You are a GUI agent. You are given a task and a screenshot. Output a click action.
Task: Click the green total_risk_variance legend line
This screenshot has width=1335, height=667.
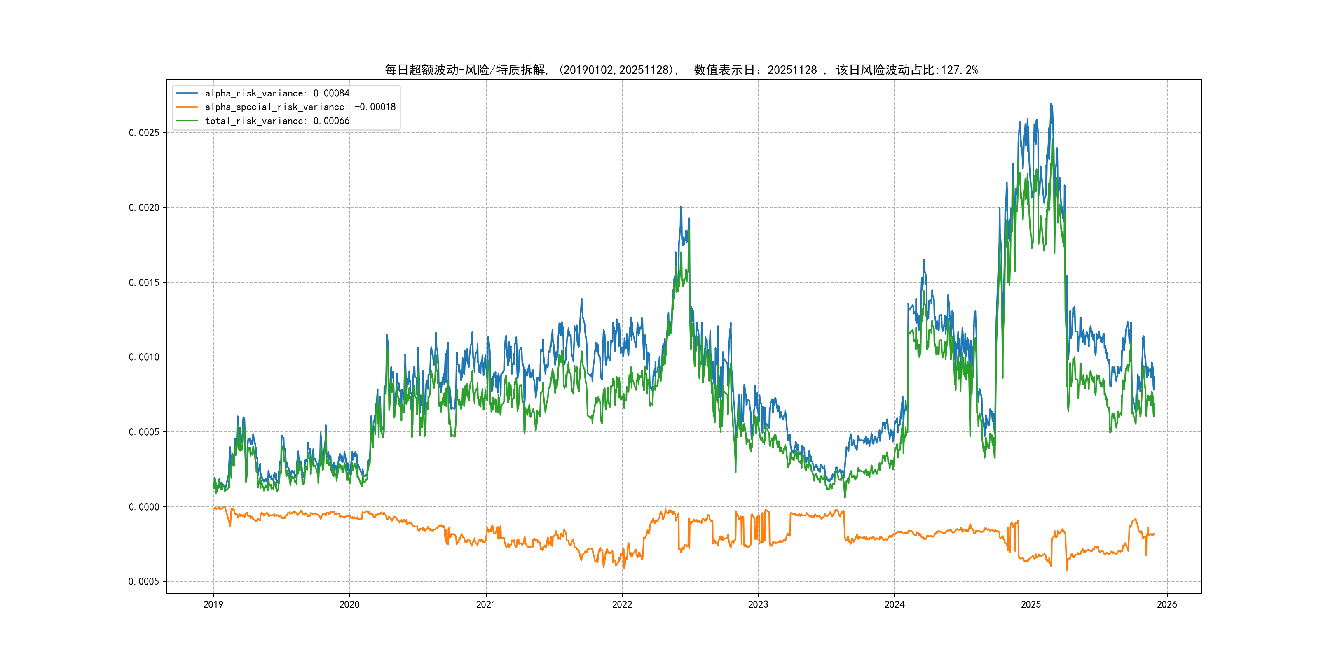coord(187,121)
